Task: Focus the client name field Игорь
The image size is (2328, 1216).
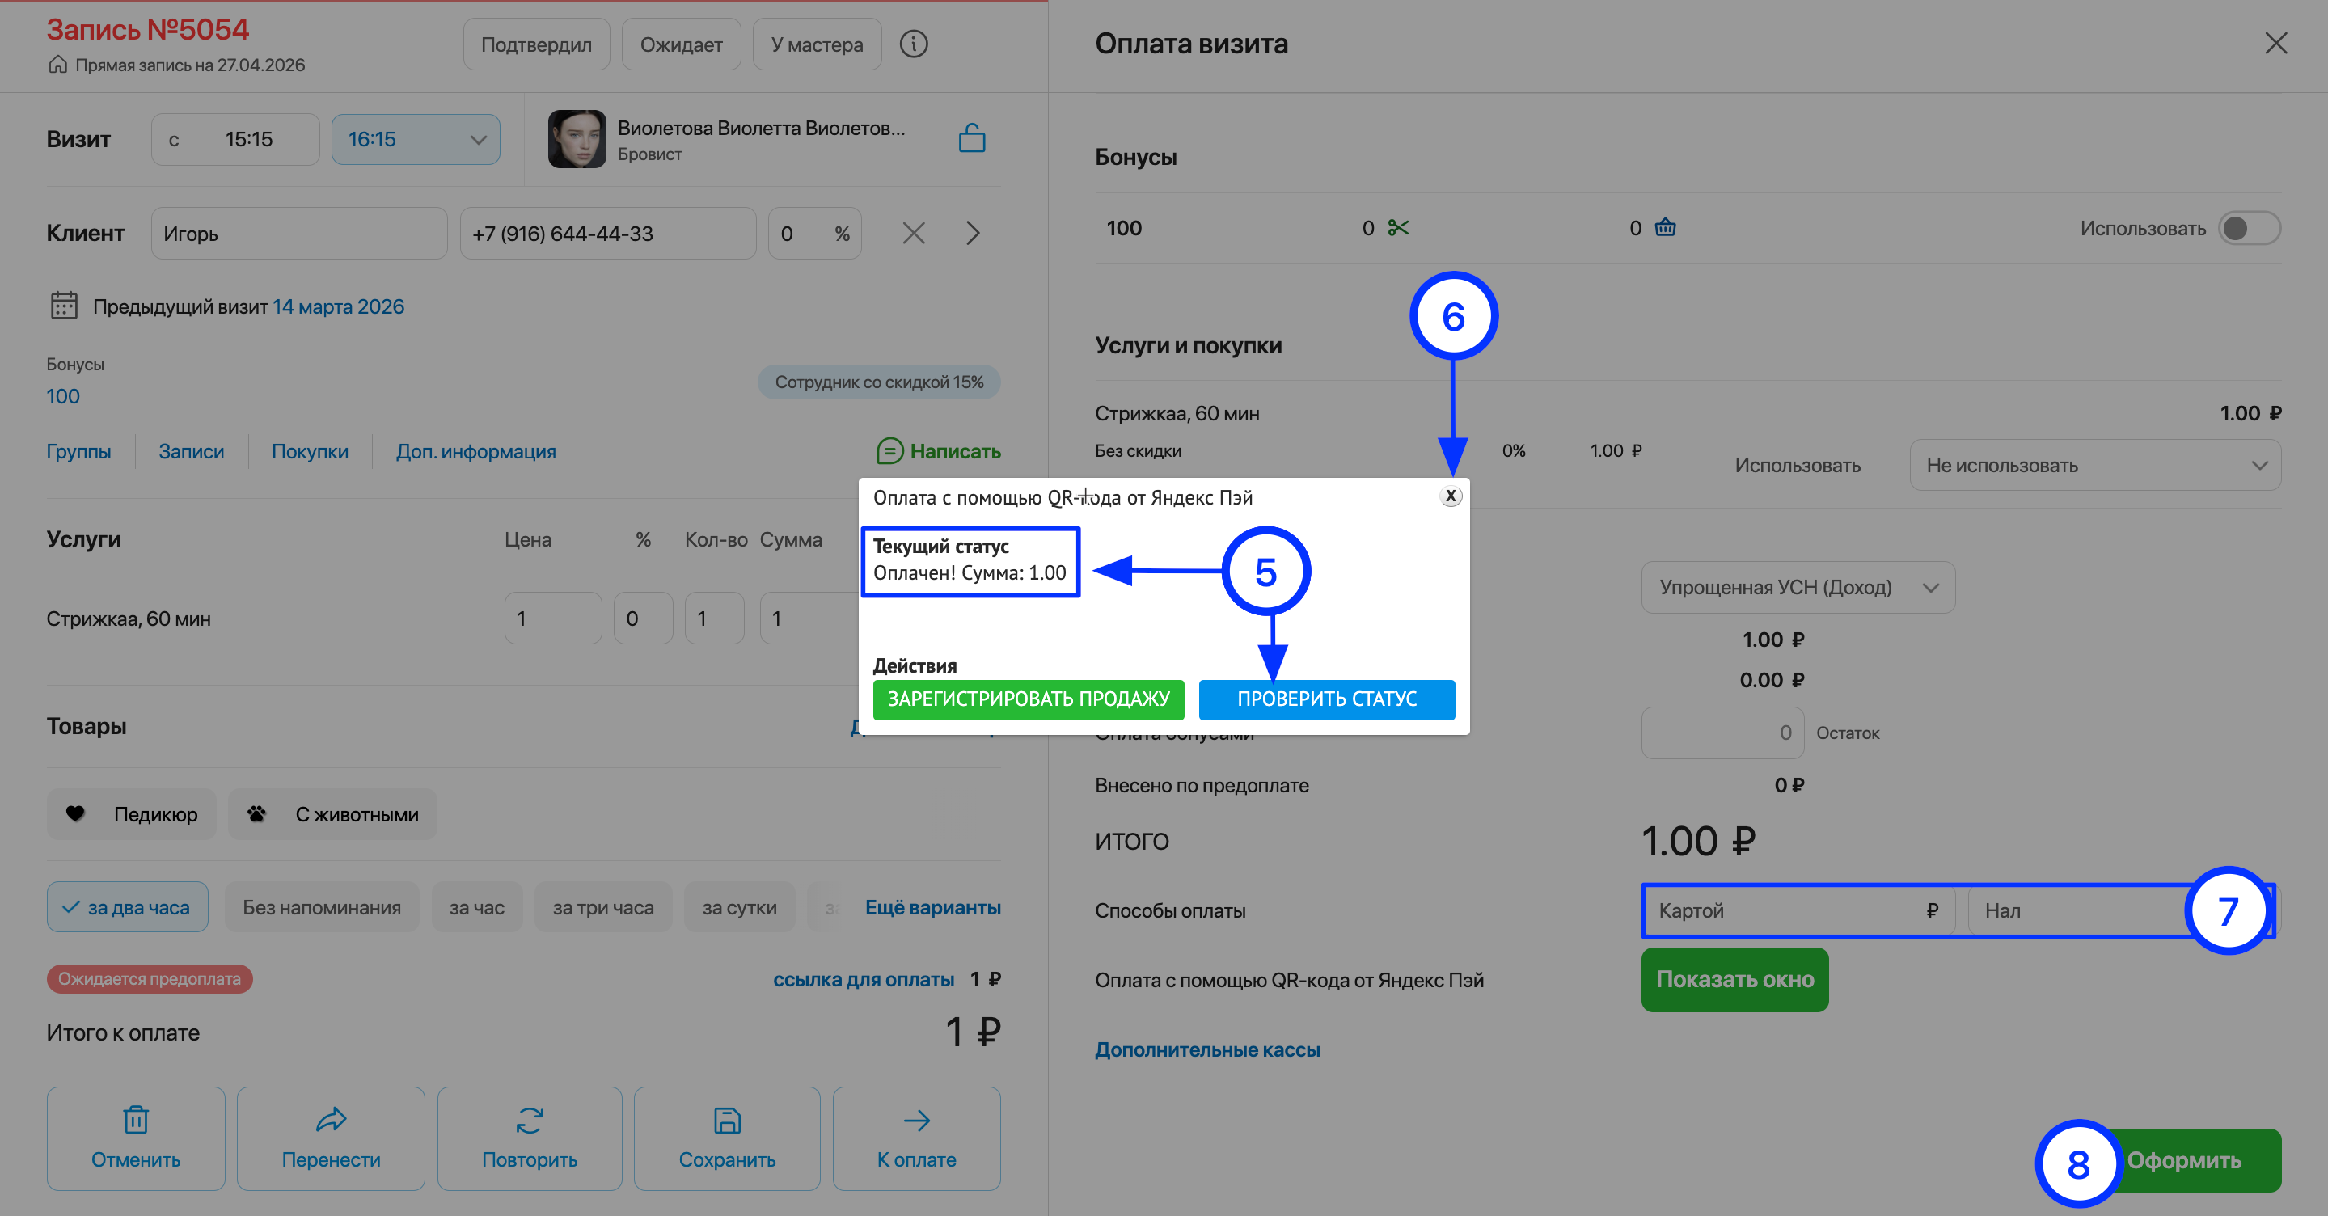Action: (299, 233)
